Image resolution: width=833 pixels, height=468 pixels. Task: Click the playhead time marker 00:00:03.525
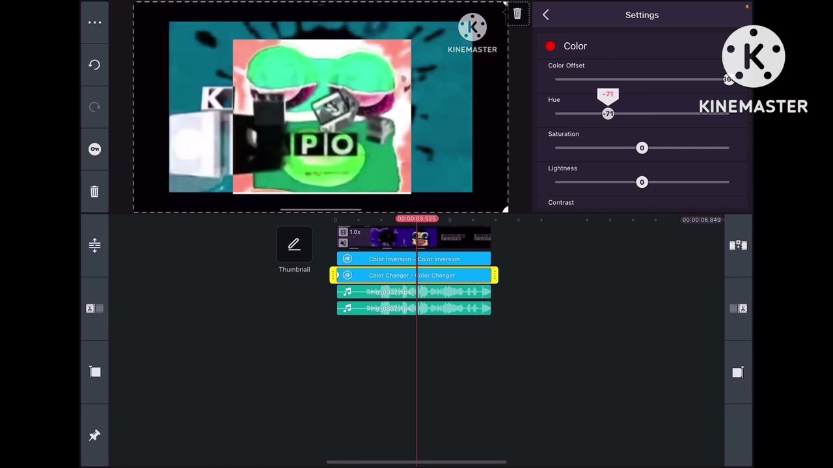(x=417, y=219)
